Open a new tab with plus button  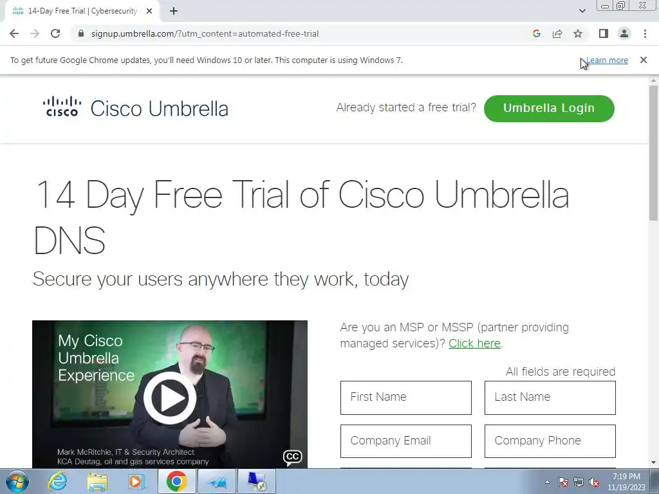(x=174, y=11)
